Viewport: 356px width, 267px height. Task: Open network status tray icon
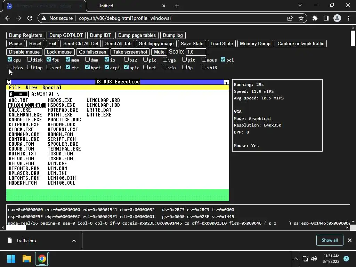coord(305,259)
